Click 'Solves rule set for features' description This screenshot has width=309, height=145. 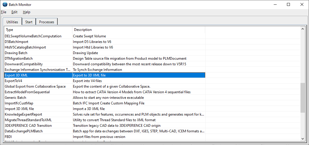point(138,114)
